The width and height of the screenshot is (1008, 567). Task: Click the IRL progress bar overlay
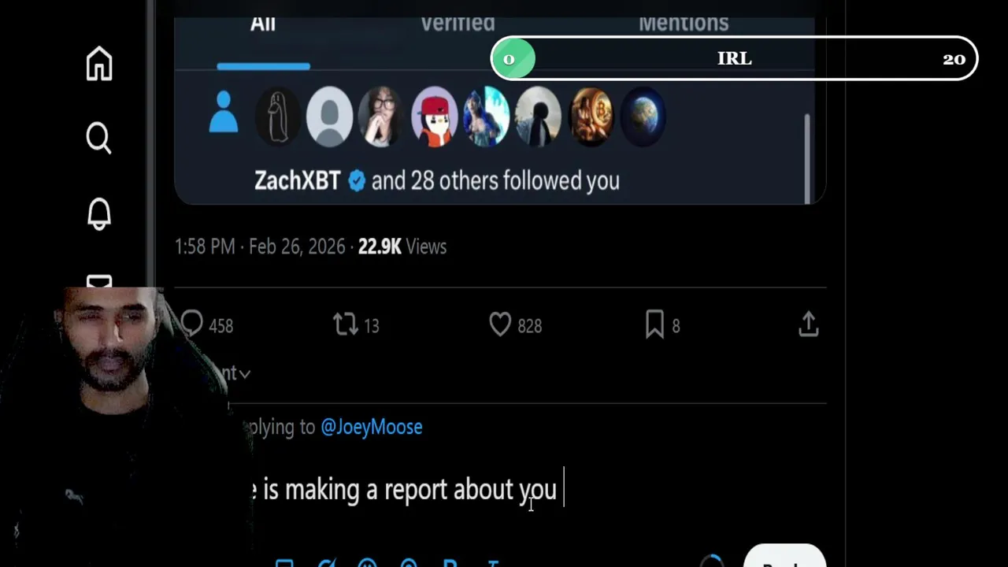tap(734, 59)
